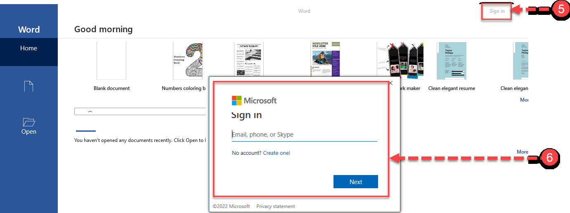Choose the Blank document template thumbnail

click(111, 61)
